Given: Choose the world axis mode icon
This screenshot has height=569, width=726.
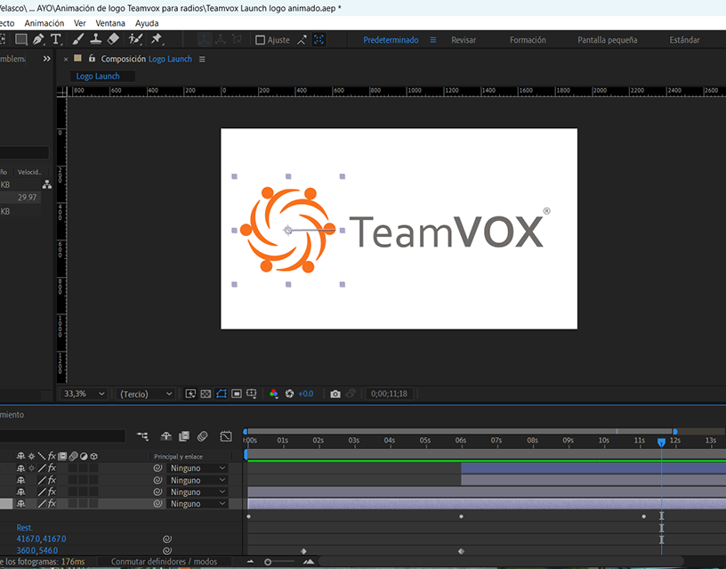Looking at the screenshot, I should point(221,40).
